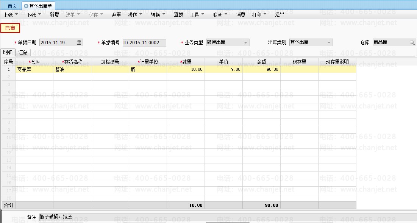
Task: Switch to the 首页 tab
Action: click(x=12, y=6)
